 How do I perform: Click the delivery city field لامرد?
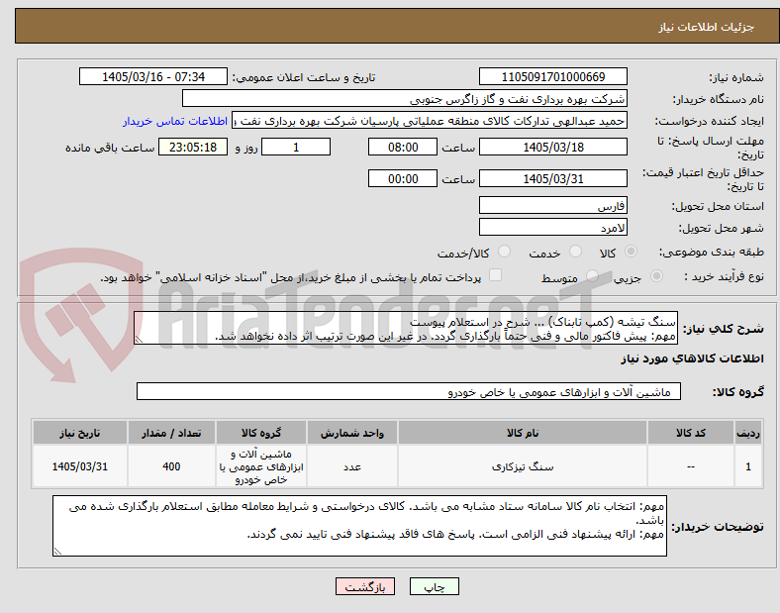coord(552,228)
